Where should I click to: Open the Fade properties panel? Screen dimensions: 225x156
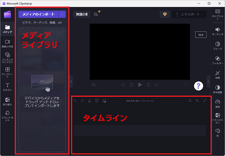[x=218, y=46]
